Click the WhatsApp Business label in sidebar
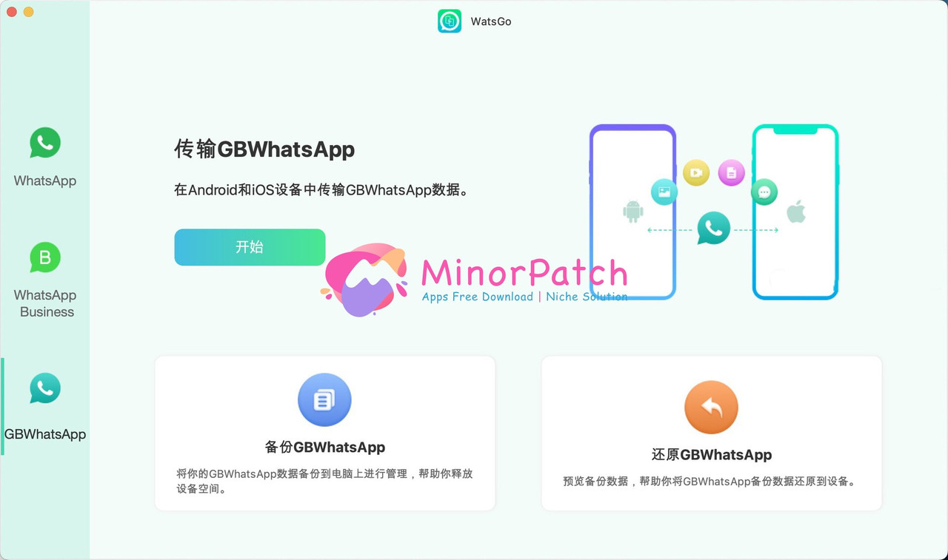The image size is (948, 560). 45,303
